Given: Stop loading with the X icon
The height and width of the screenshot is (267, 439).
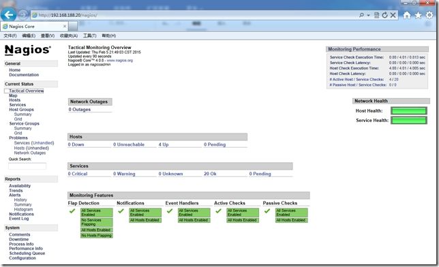Looking at the screenshot, I should pos(393,15).
